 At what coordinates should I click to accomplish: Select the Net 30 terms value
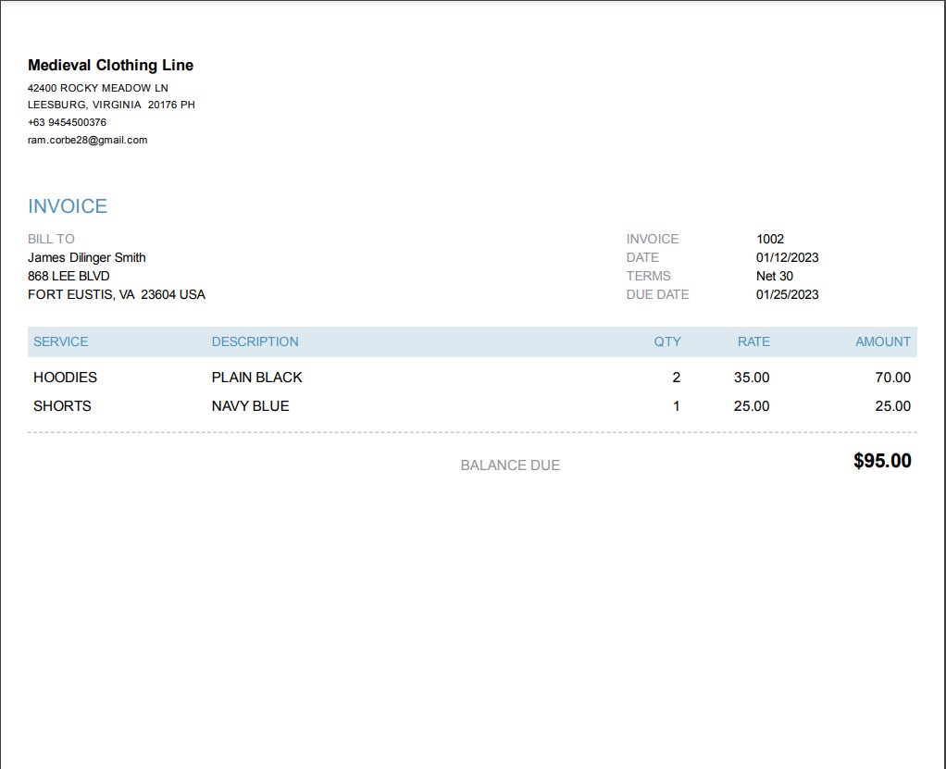click(x=775, y=277)
